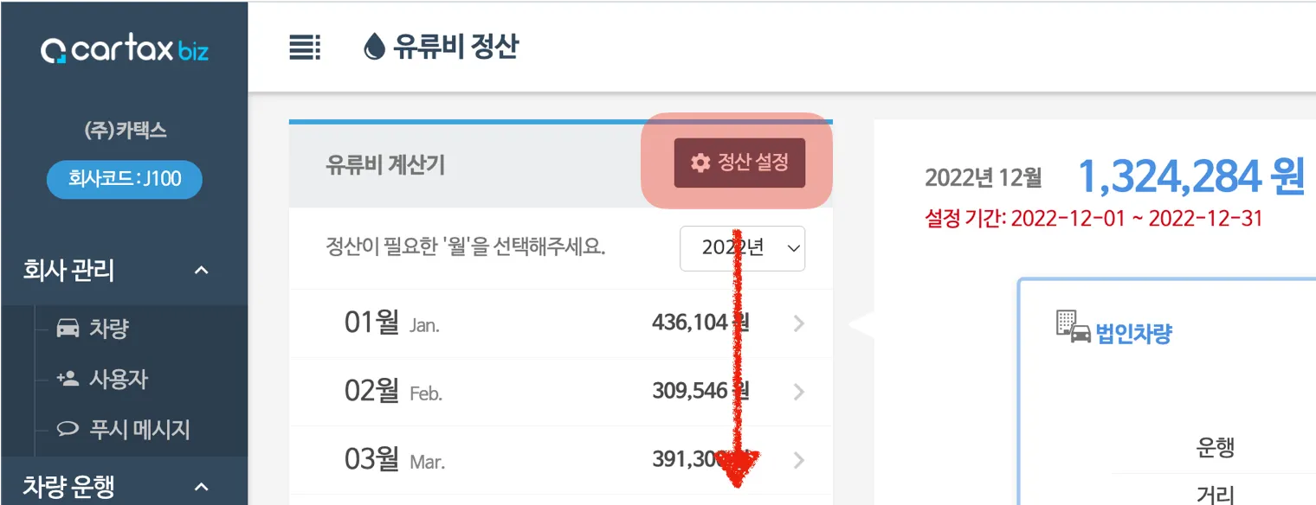This screenshot has height=505, width=1316.
Task: Click the gear icon in 정산 설정
Action: click(700, 163)
